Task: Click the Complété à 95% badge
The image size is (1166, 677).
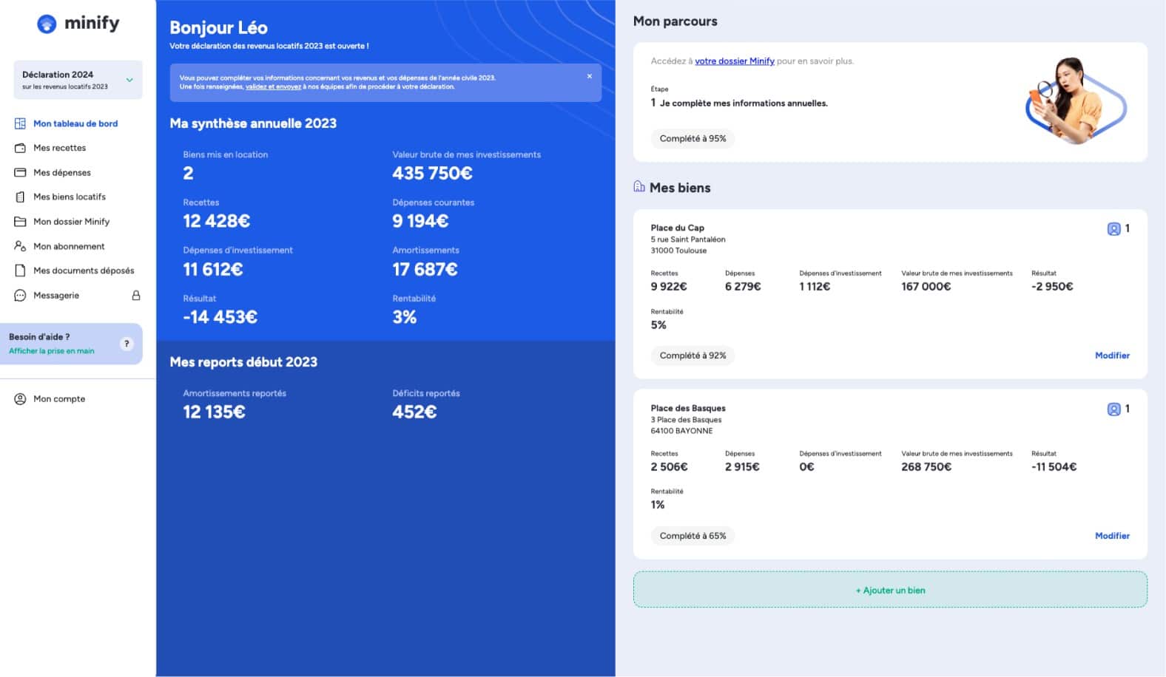Action: click(x=692, y=138)
